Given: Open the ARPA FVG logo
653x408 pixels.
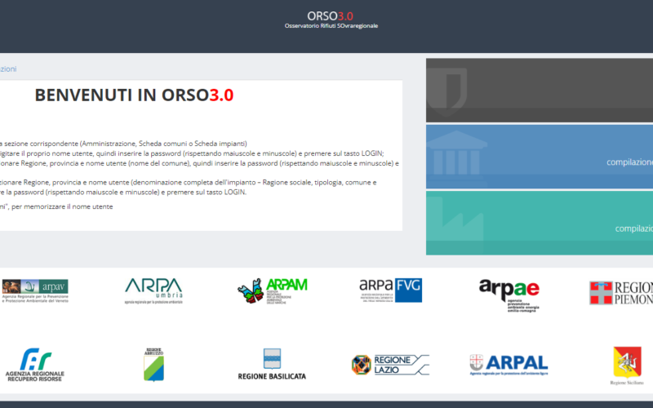Looking at the screenshot, I should coord(391,290).
